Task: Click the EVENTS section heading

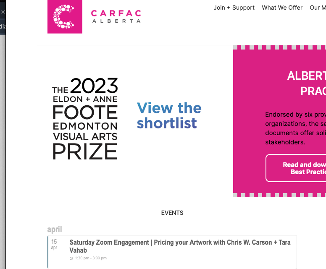Action: (x=172, y=213)
